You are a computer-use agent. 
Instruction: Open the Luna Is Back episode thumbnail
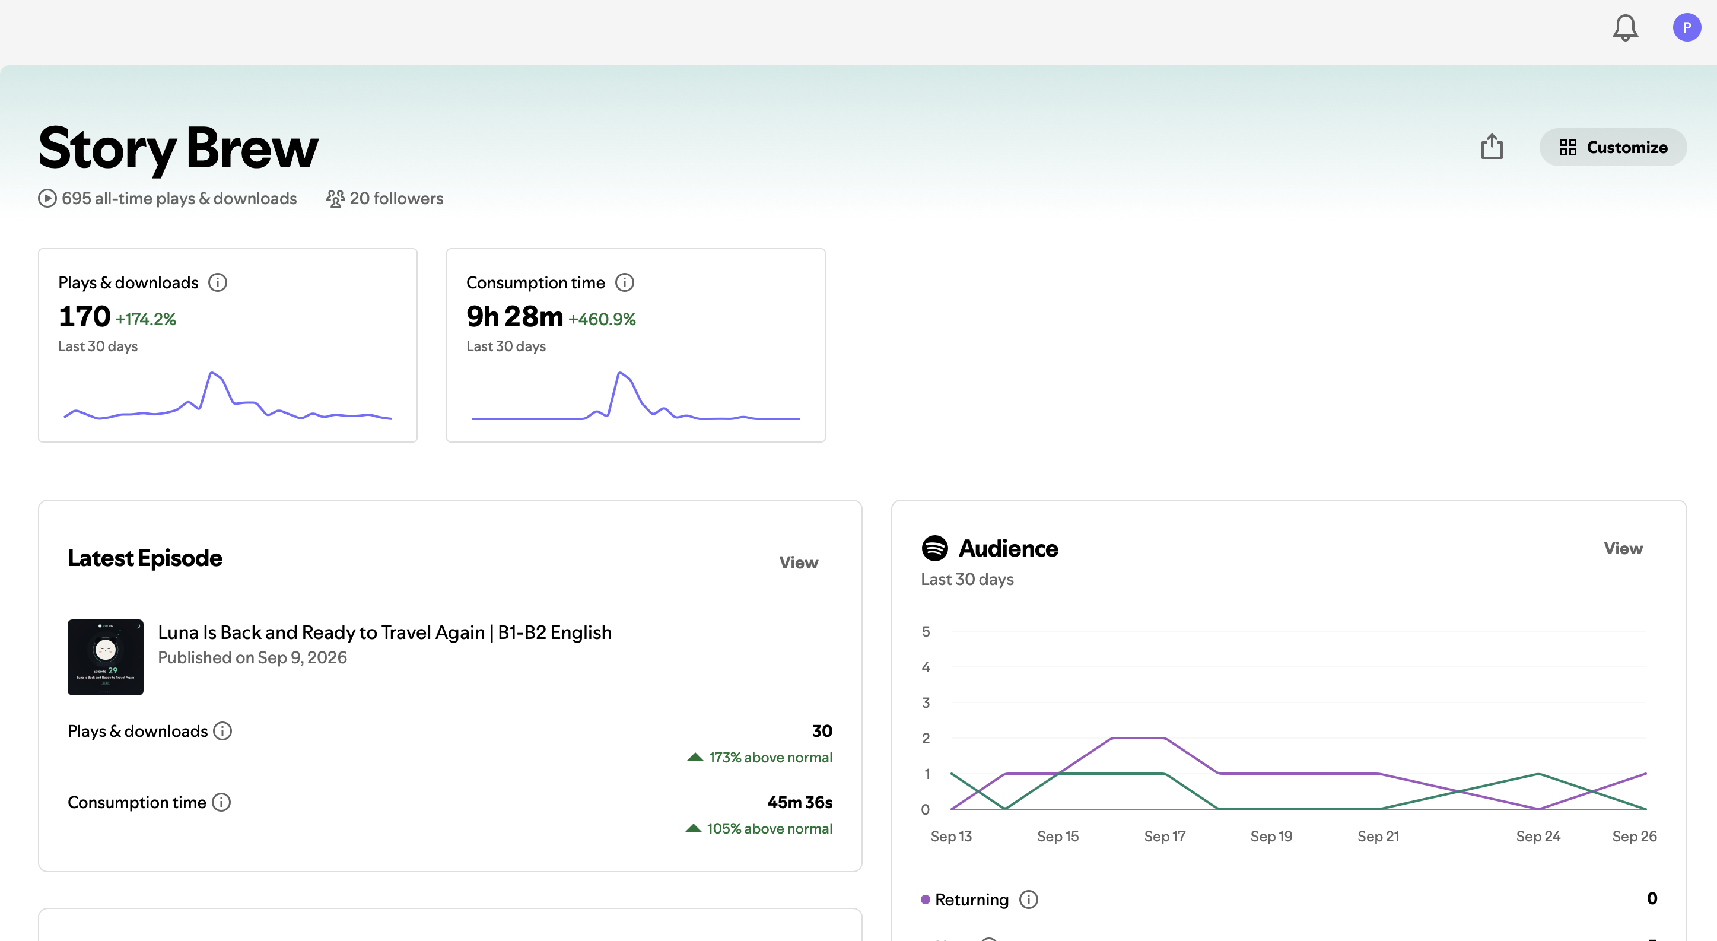coord(106,657)
